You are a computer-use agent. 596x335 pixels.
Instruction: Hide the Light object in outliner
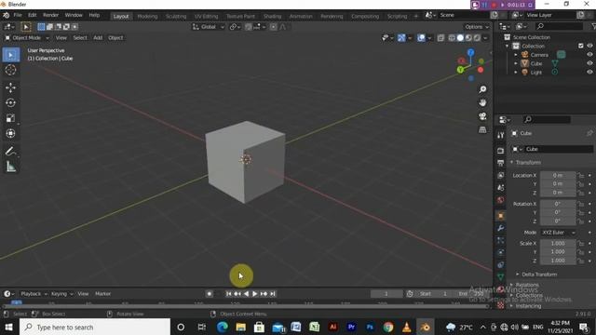click(x=589, y=73)
